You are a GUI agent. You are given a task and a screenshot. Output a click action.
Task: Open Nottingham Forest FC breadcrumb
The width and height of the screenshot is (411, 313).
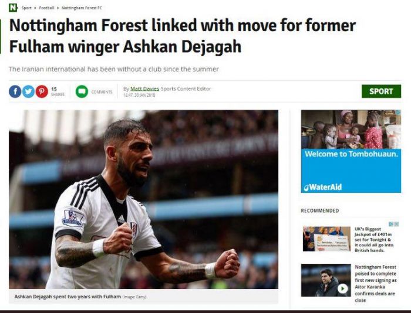click(x=82, y=8)
